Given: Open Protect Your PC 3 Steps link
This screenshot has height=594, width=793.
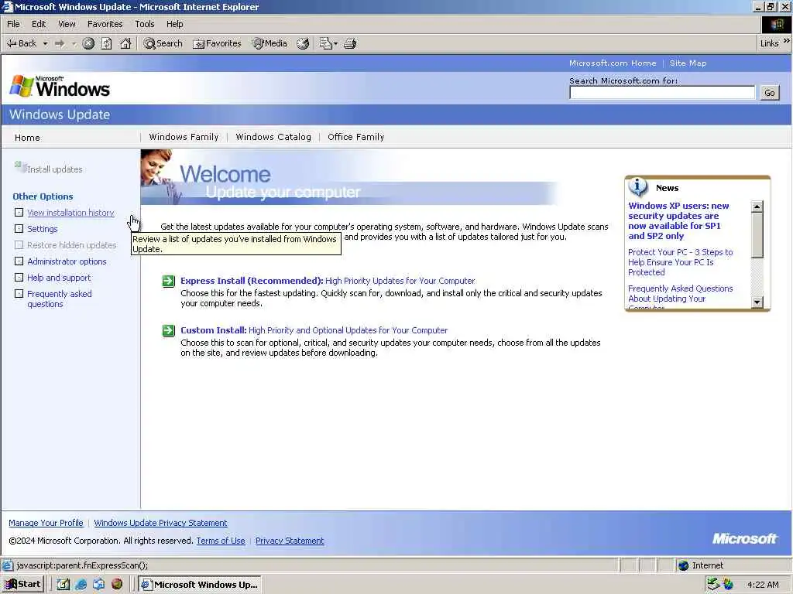Looking at the screenshot, I should coord(680,262).
